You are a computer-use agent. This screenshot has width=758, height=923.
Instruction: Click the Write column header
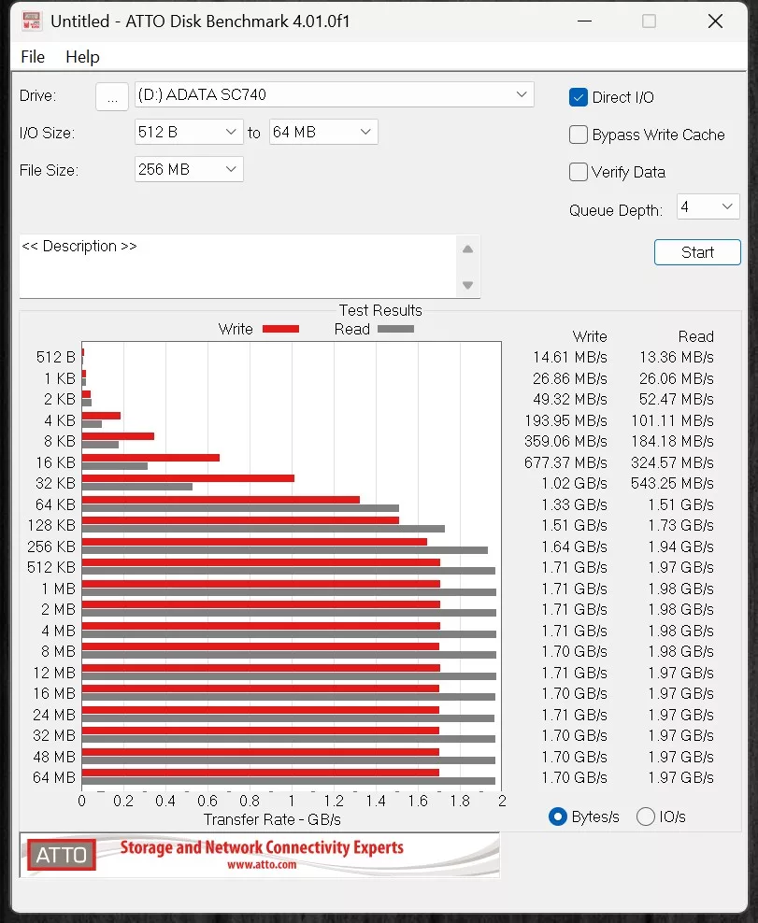point(590,336)
